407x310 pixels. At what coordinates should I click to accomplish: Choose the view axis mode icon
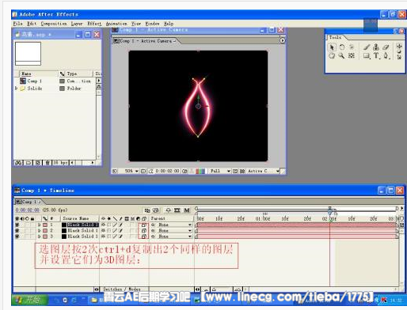[x=399, y=57]
